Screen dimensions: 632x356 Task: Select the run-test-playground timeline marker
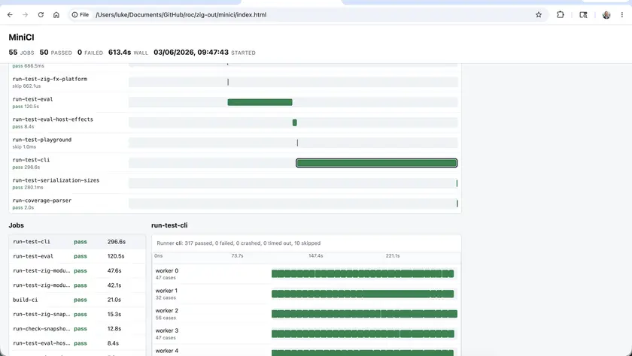click(x=297, y=143)
